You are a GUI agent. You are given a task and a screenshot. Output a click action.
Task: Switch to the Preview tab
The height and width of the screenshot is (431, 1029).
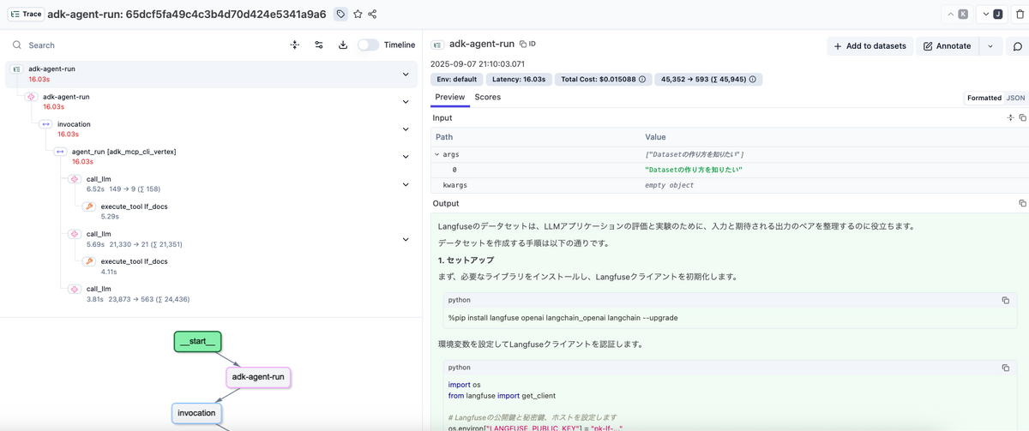click(x=449, y=97)
